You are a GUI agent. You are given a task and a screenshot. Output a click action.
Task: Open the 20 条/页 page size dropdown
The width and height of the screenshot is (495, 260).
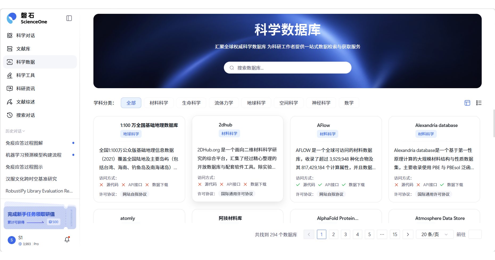tap(435, 234)
